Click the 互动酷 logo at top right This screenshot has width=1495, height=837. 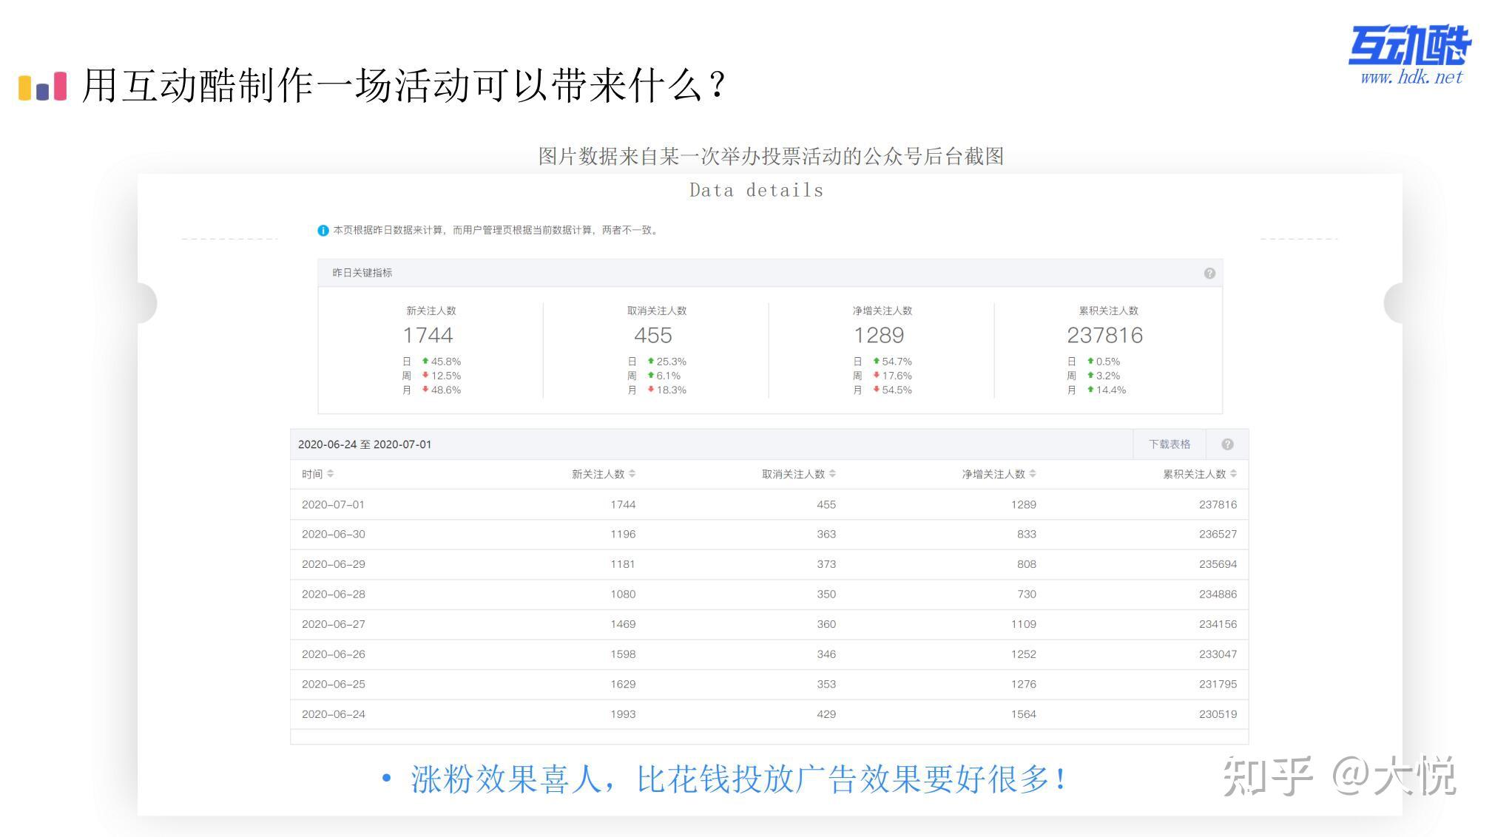coord(1409,46)
